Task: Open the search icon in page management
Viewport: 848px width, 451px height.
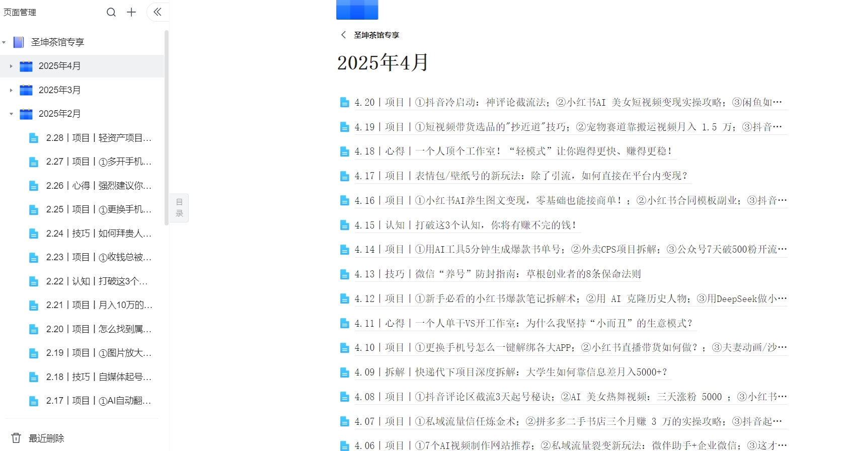Action: [x=111, y=12]
